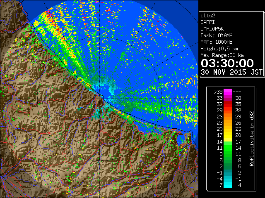This screenshot has height=198, width=265.
Task: Click the bright green legend swatch beside 11
Action: pyautogui.click(x=228, y=148)
